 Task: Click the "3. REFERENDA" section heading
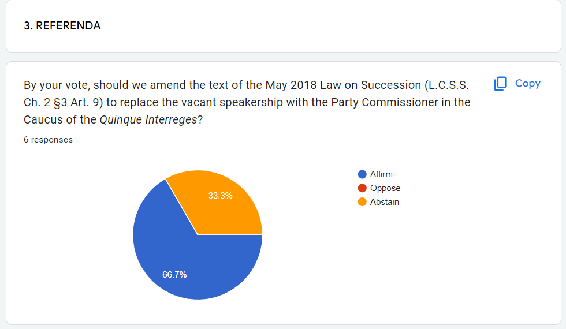(62, 26)
